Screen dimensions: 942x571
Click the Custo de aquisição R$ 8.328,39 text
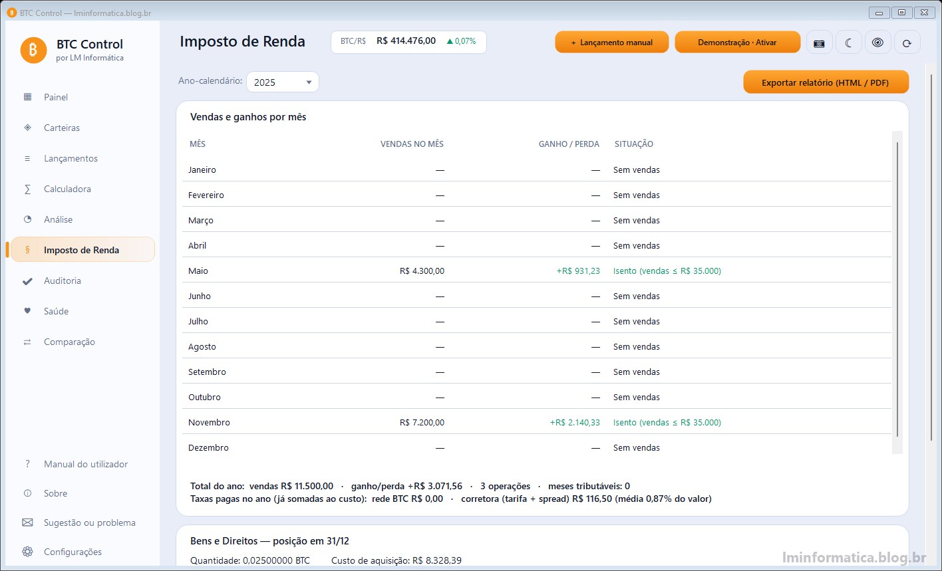click(x=396, y=560)
